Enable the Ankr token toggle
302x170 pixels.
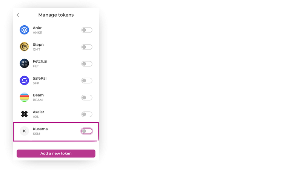87,30
